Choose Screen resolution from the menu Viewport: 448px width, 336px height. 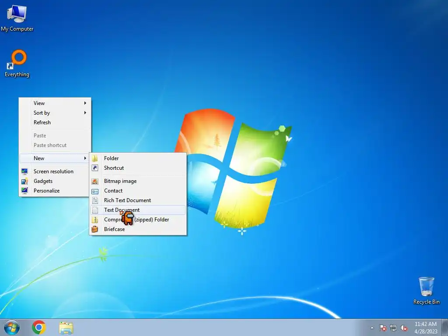55,171
